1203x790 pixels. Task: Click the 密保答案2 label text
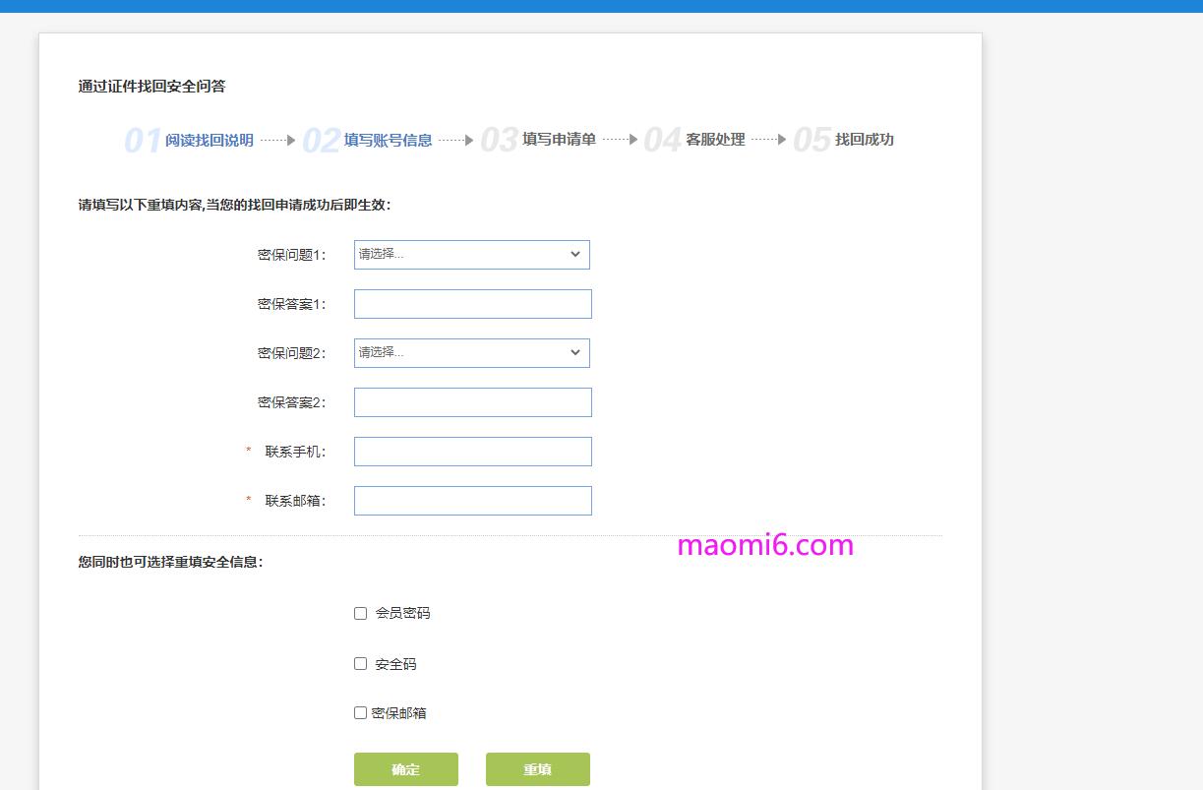point(291,402)
